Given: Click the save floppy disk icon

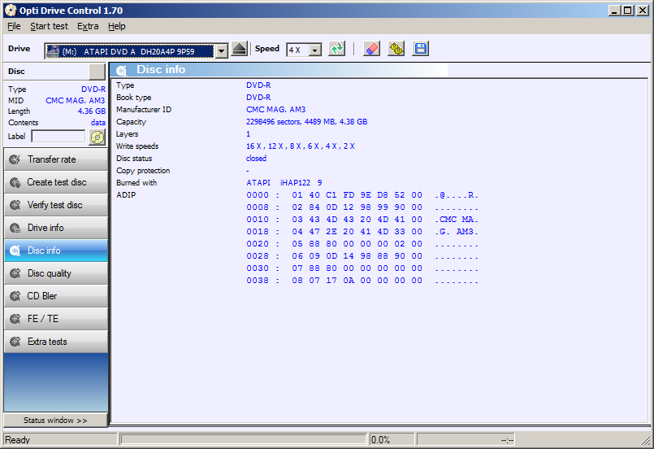Looking at the screenshot, I should click(421, 49).
